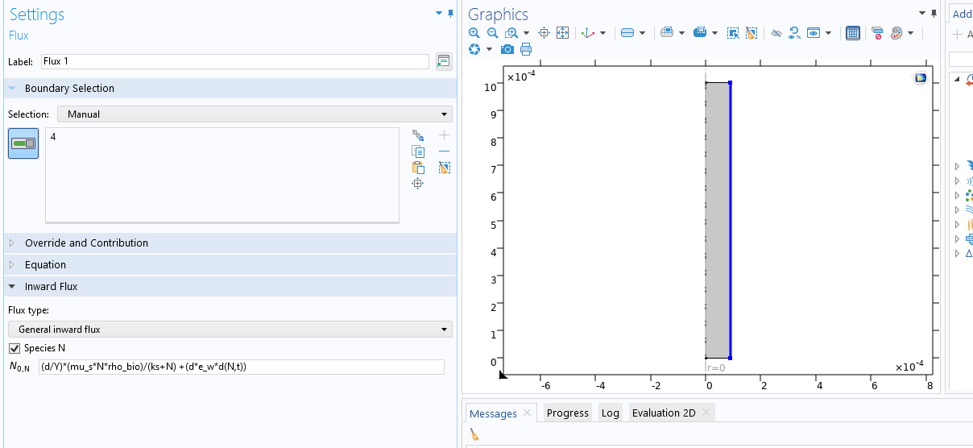Screen dimensions: 973x448
Task: Remove from selection using the minus icon
Action: pyautogui.click(x=444, y=151)
